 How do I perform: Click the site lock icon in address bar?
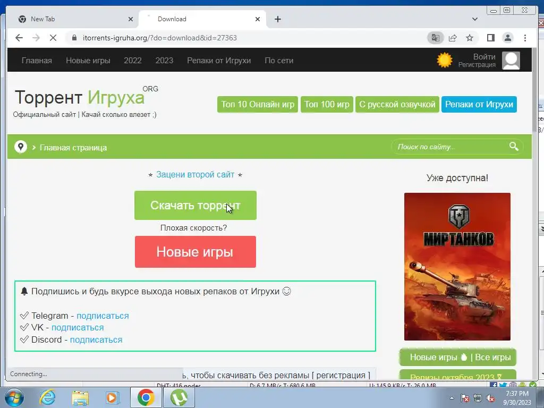click(x=74, y=38)
